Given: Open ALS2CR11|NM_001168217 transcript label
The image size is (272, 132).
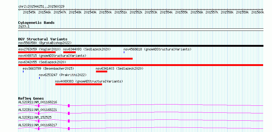Looking at the screenshot, I should coord(38,125).
